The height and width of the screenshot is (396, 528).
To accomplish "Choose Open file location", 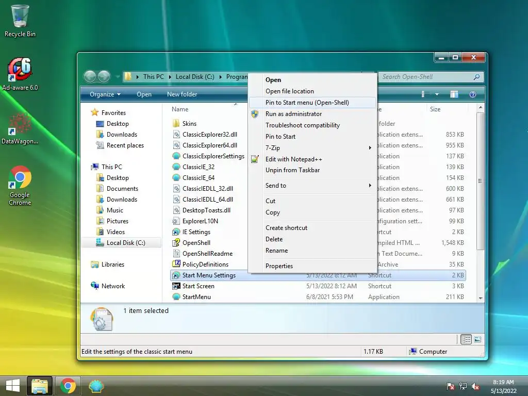I will point(312,91).
